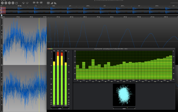
Task: Click the yellow playhead line in waveform
Action: (39, 65)
